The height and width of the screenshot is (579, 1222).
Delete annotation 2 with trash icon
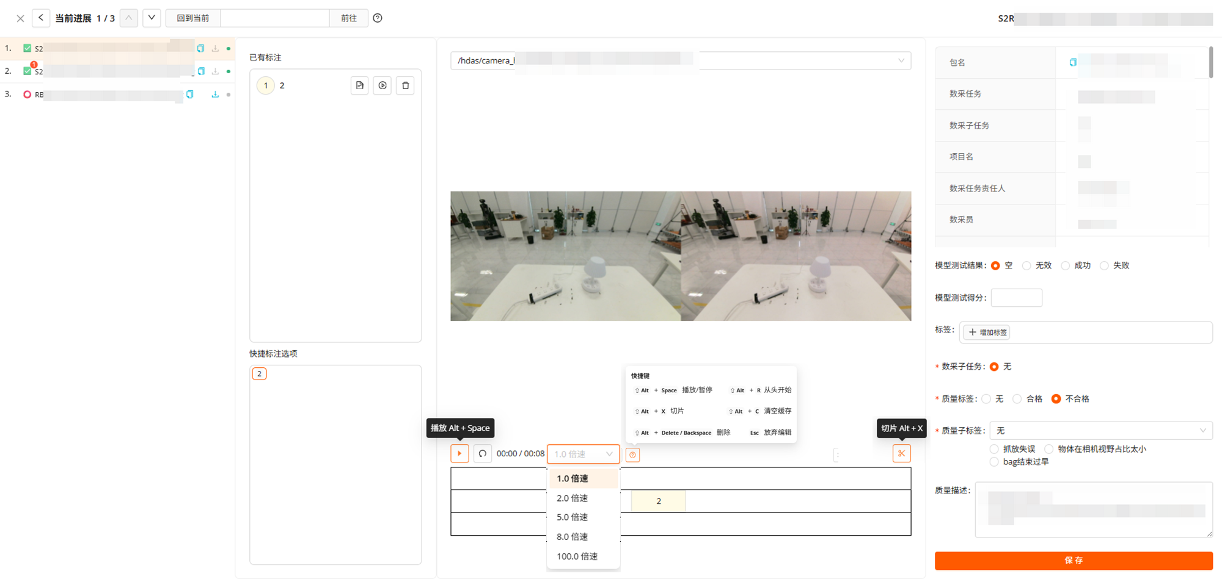(405, 85)
